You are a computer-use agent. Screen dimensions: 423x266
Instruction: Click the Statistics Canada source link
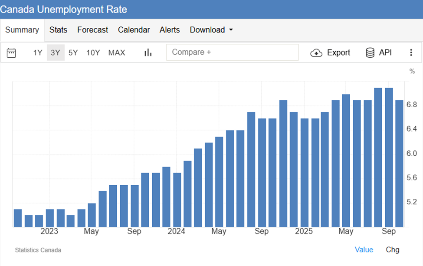point(38,250)
